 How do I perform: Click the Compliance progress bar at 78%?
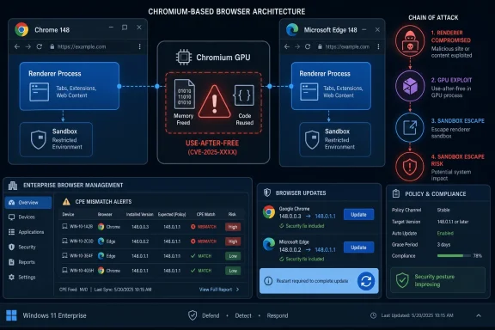click(454, 256)
